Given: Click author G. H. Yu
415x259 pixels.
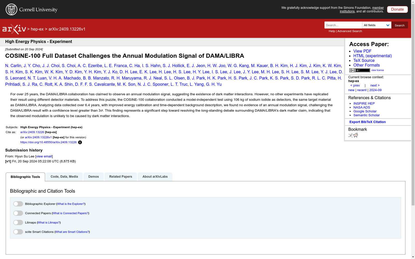Looking at the screenshot, I should pyautogui.click(x=214, y=84).
